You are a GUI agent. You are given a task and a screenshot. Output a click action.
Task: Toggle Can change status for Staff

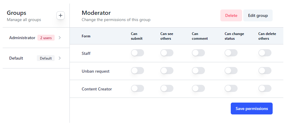coord(231,53)
